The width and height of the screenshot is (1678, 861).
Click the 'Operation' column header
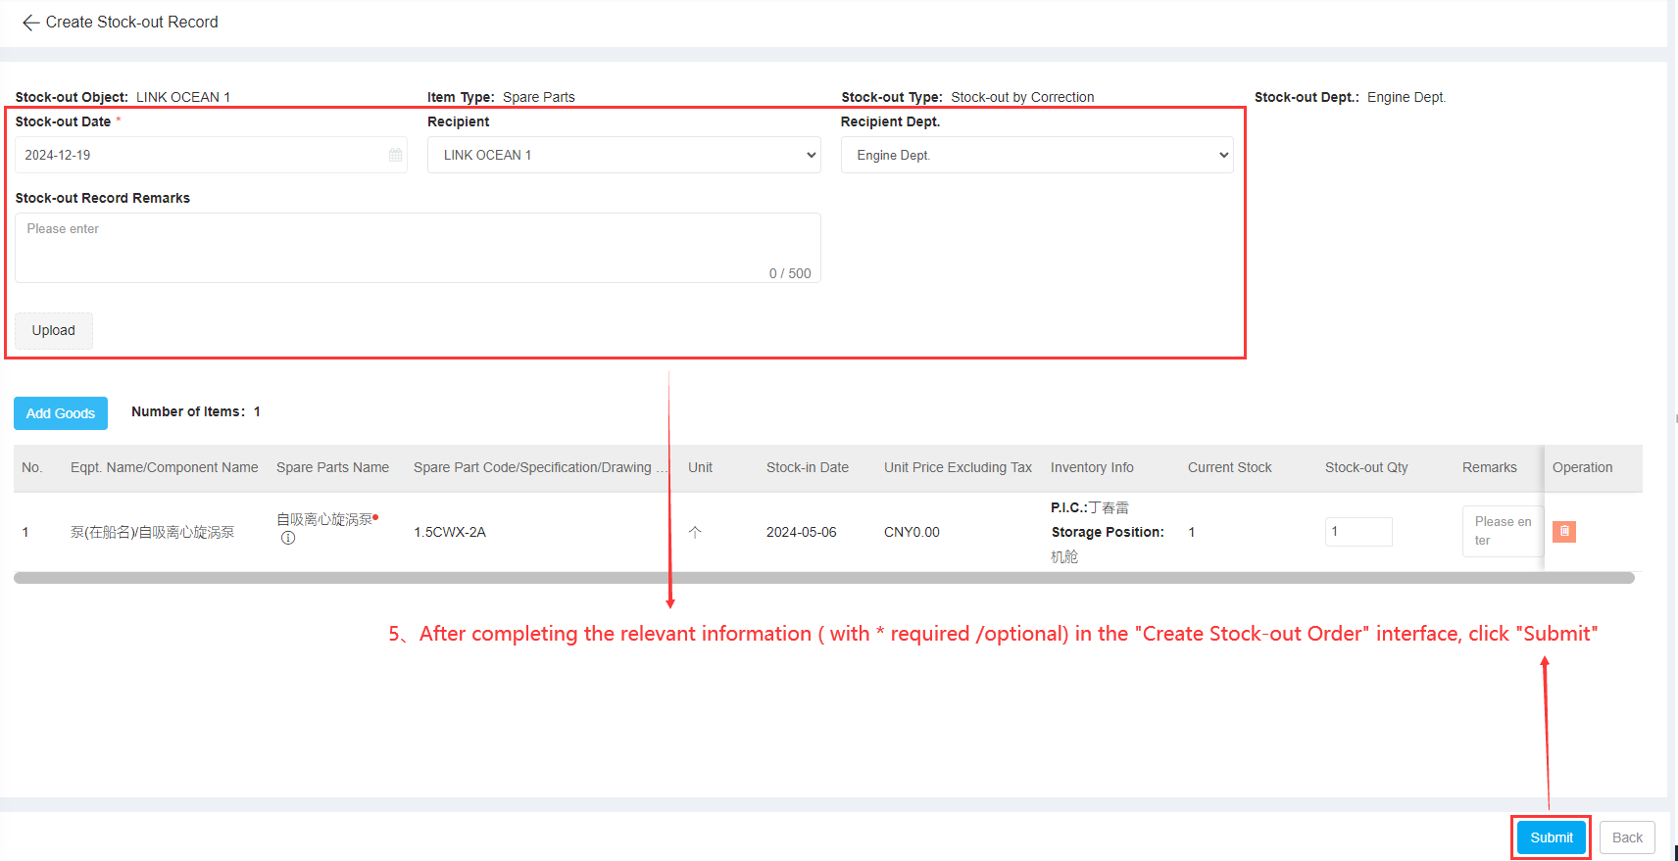pyautogui.click(x=1582, y=467)
